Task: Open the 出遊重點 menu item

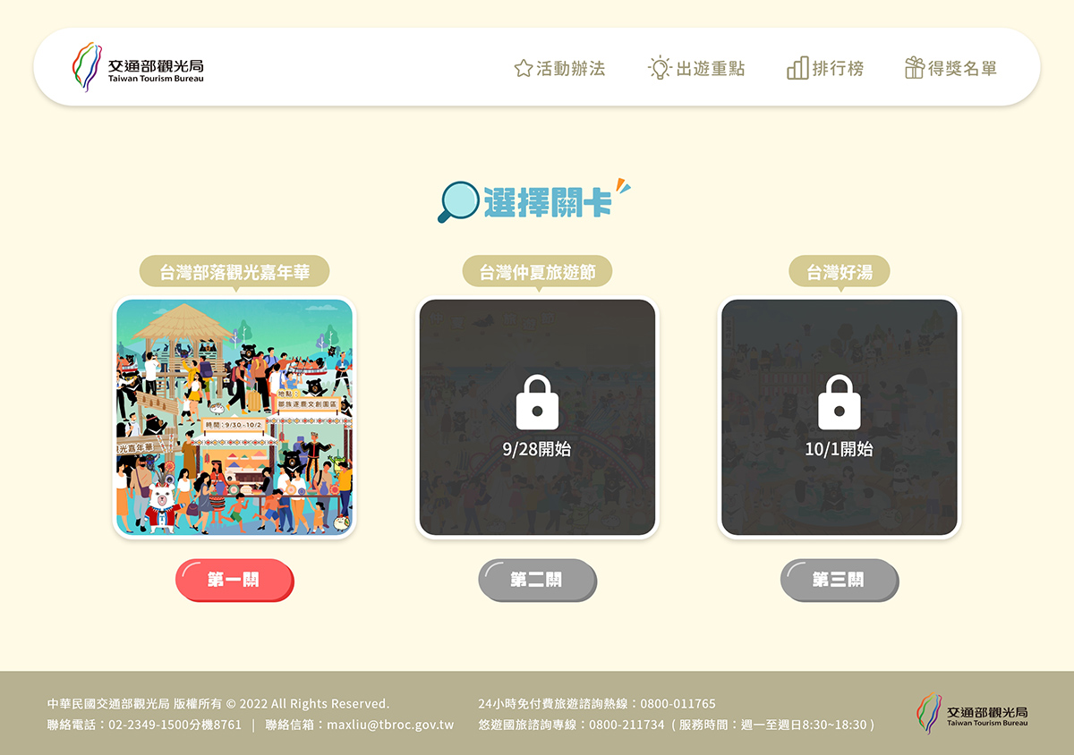Action: tap(696, 68)
